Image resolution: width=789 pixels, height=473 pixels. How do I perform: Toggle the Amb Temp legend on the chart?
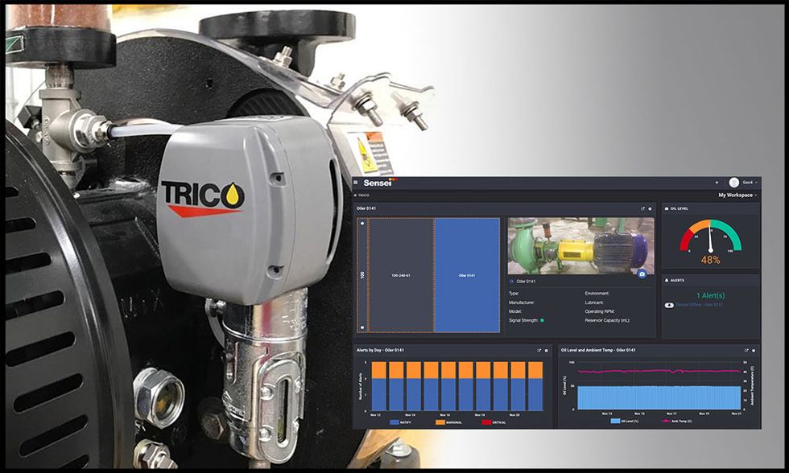(x=676, y=420)
